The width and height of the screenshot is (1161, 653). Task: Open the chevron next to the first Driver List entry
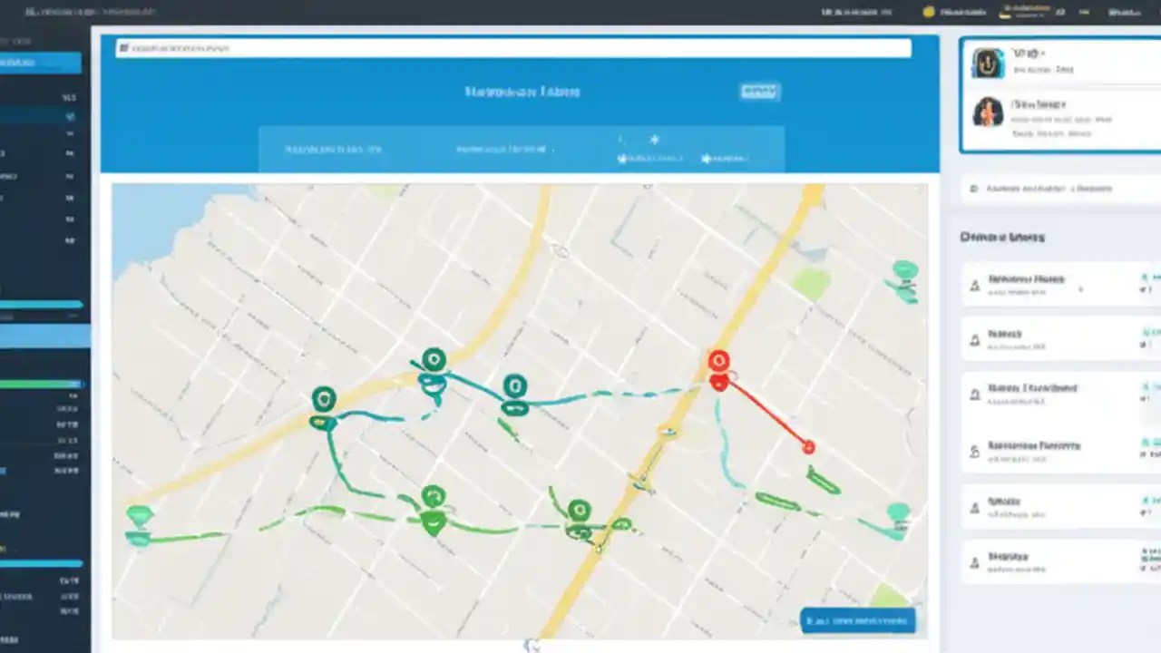tap(1079, 288)
